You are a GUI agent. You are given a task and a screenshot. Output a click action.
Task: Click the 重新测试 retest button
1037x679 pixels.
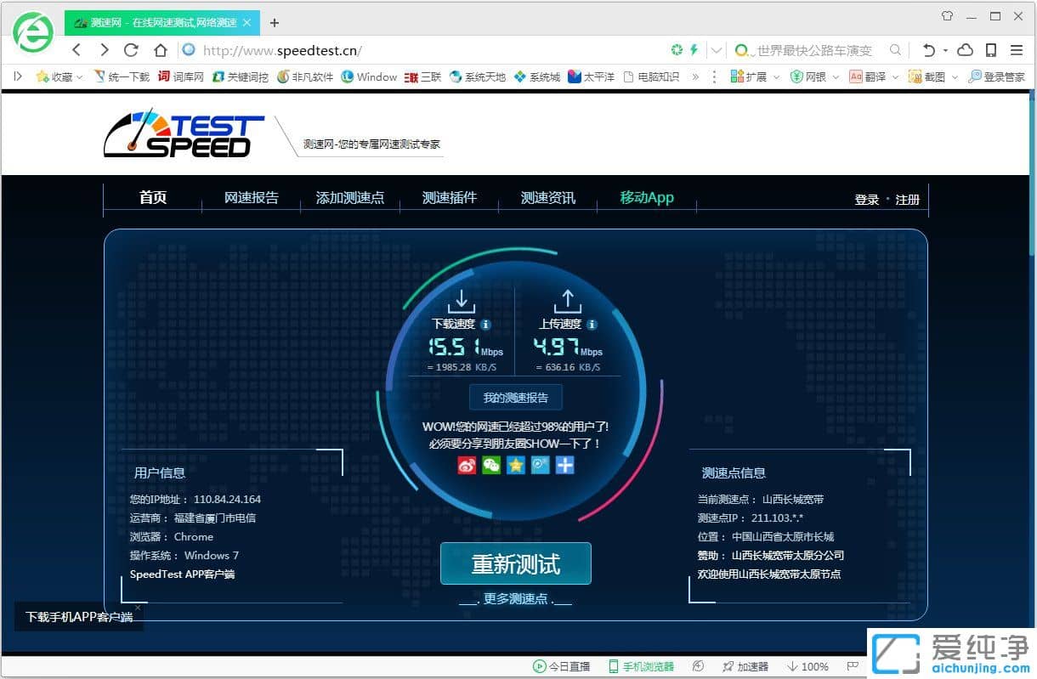point(515,563)
